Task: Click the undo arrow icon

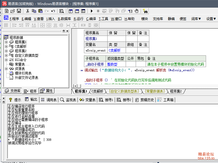Action: coord(53,11)
